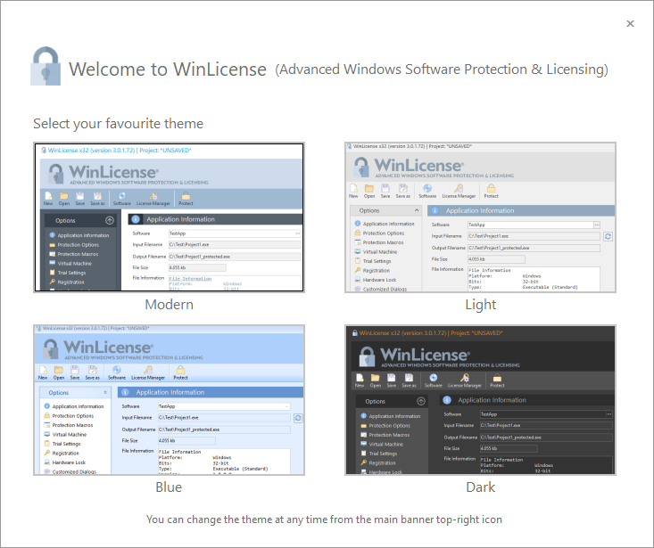Click the "Light" theme label
Image resolution: width=654 pixels, height=548 pixels.
click(x=481, y=305)
